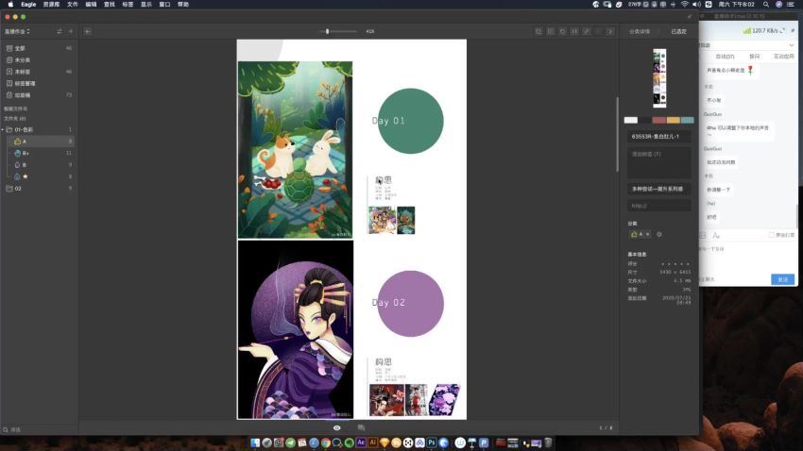Open the 显示 menu

tap(145, 4)
